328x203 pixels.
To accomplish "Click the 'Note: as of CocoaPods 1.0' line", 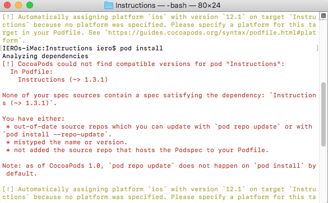I will coord(159,166).
